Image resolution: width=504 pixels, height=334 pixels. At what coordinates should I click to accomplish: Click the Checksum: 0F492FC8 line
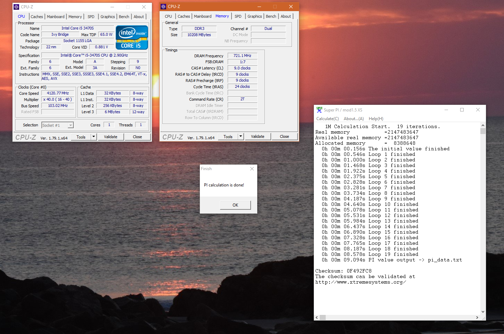click(343, 271)
